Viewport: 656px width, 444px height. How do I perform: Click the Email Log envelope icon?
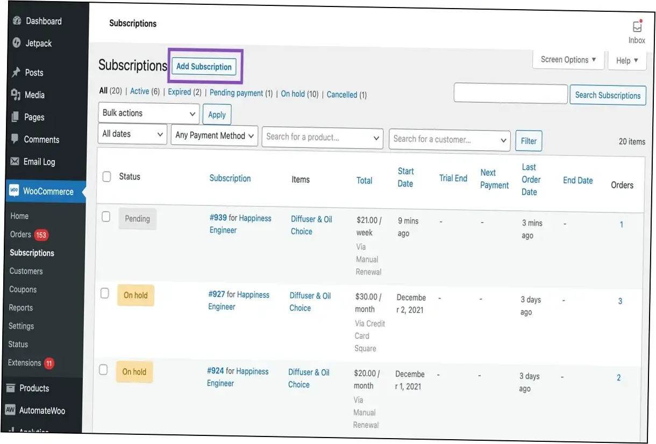point(15,161)
